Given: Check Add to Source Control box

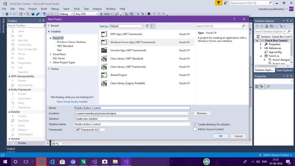Looking at the screenshot, I should coord(195,129).
